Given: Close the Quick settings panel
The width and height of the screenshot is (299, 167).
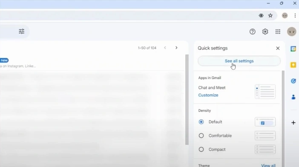Looking at the screenshot, I should click(278, 48).
